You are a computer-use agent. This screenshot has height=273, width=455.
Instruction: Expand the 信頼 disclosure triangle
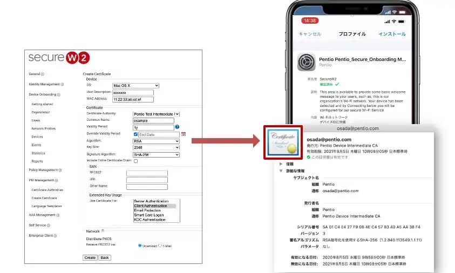click(280, 163)
